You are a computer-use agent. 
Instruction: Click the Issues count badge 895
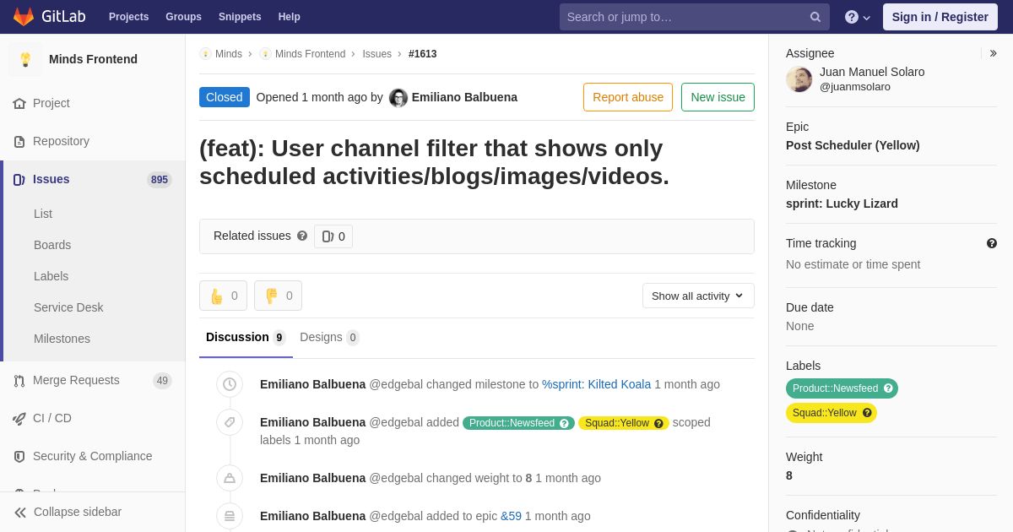tap(160, 180)
